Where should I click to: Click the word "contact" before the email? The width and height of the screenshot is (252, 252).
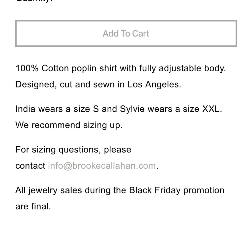pos(30,166)
